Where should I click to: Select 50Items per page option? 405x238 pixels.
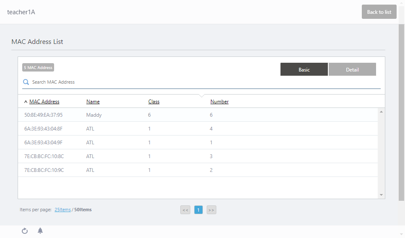[83, 210]
